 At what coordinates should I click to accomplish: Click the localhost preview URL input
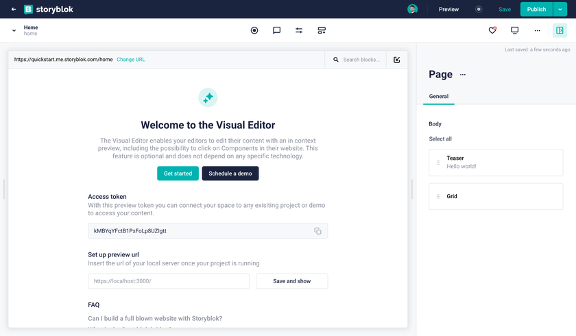click(x=169, y=281)
